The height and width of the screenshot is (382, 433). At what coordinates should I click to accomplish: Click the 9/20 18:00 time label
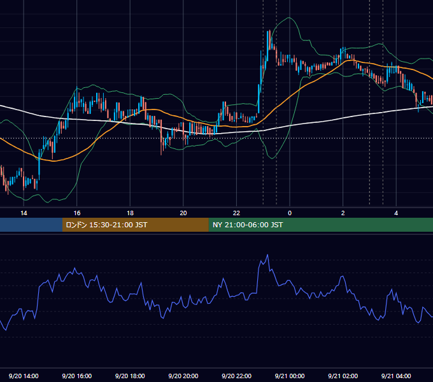pyautogui.click(x=130, y=376)
